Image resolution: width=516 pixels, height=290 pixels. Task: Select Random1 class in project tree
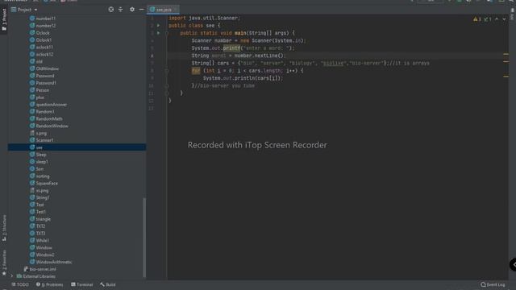(42, 112)
